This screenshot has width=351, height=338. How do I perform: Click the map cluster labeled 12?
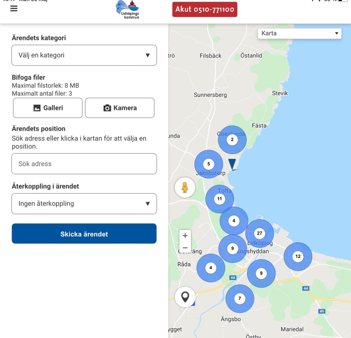[298, 256]
